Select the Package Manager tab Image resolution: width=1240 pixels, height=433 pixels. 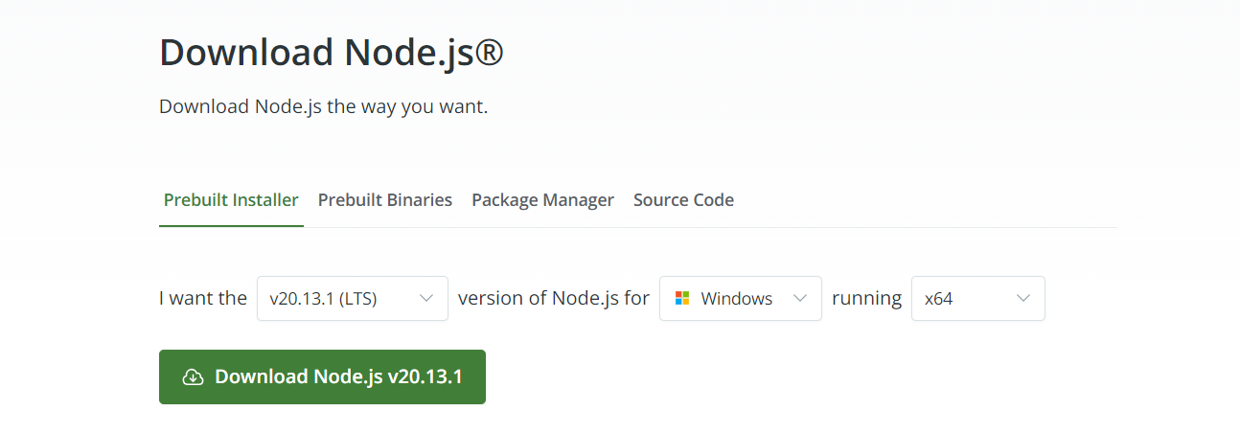tap(542, 200)
